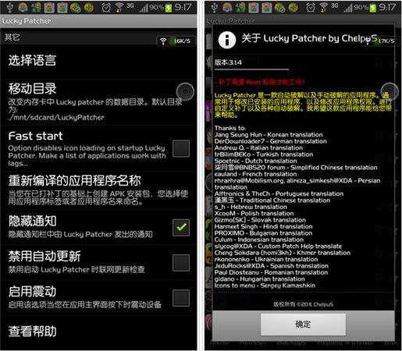This screenshot has width=402, height=351.
Task: Tap the 隐藏通知 setting title
Action: [x=32, y=221]
